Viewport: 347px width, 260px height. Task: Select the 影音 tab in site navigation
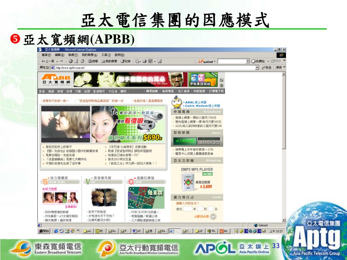(42, 91)
